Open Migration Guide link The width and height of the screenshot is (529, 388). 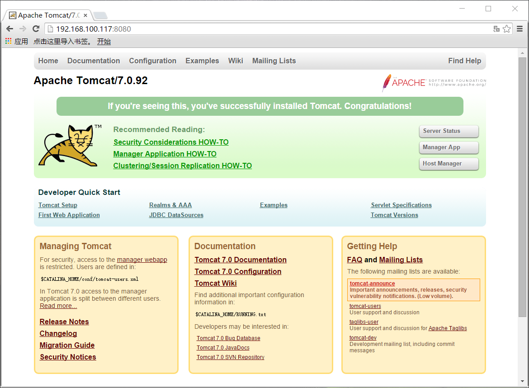pos(67,345)
